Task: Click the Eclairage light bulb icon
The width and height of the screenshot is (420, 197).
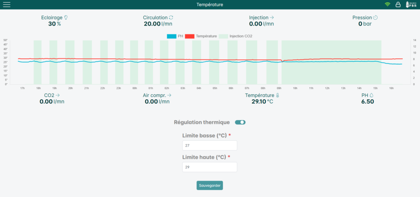Action: 66,17
